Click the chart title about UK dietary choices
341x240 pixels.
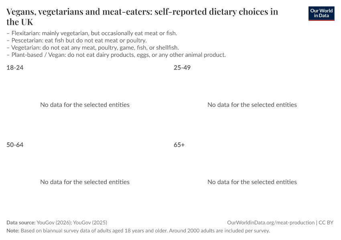click(x=142, y=16)
